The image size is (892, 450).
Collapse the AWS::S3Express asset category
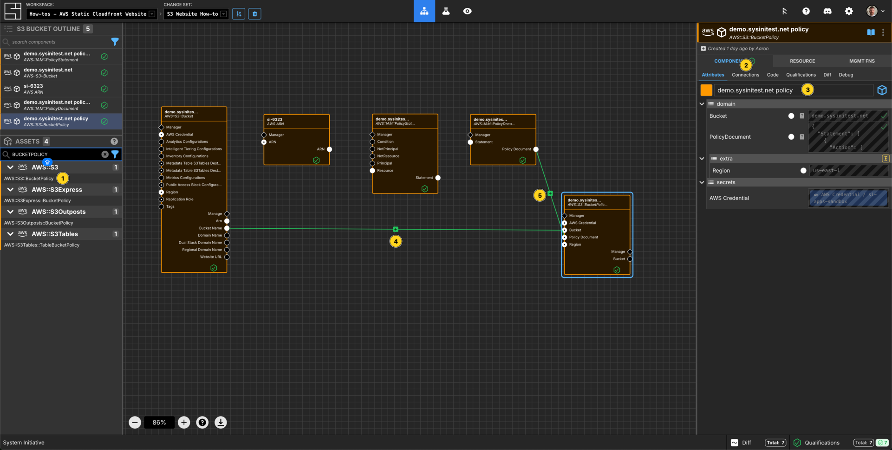point(10,189)
